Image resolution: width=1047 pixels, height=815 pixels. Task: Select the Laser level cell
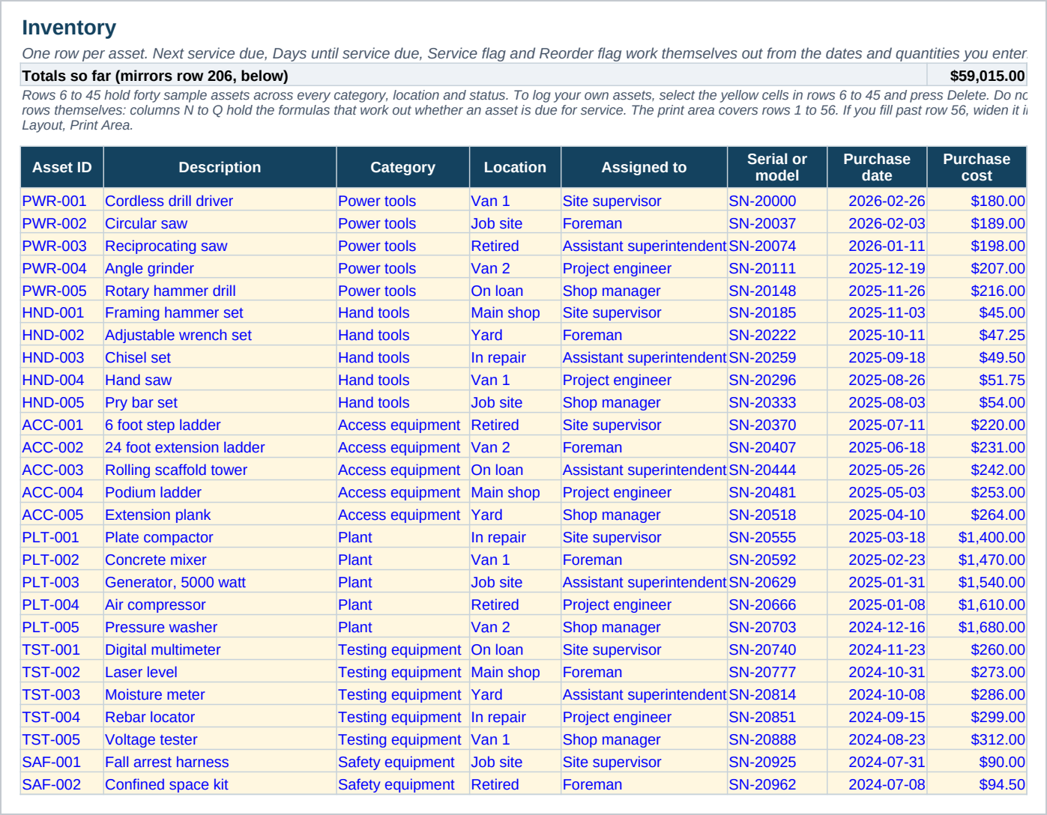(x=220, y=672)
